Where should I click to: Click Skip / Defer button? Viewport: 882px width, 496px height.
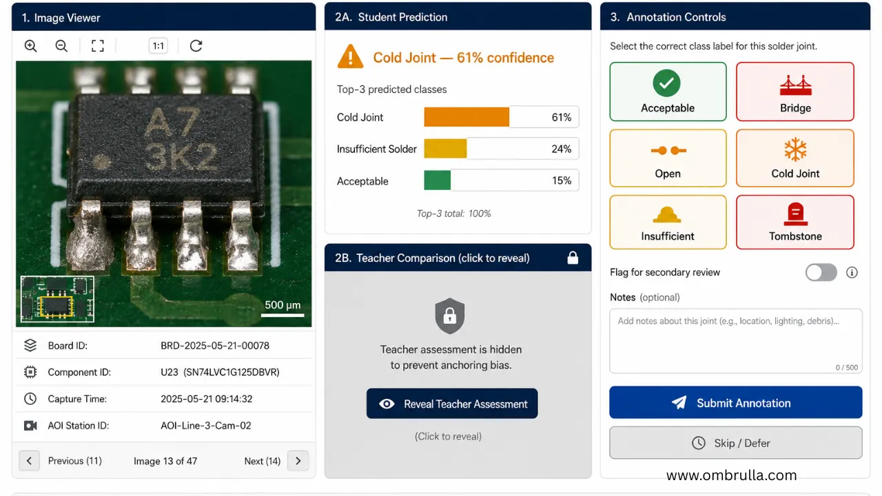pyautogui.click(x=736, y=443)
